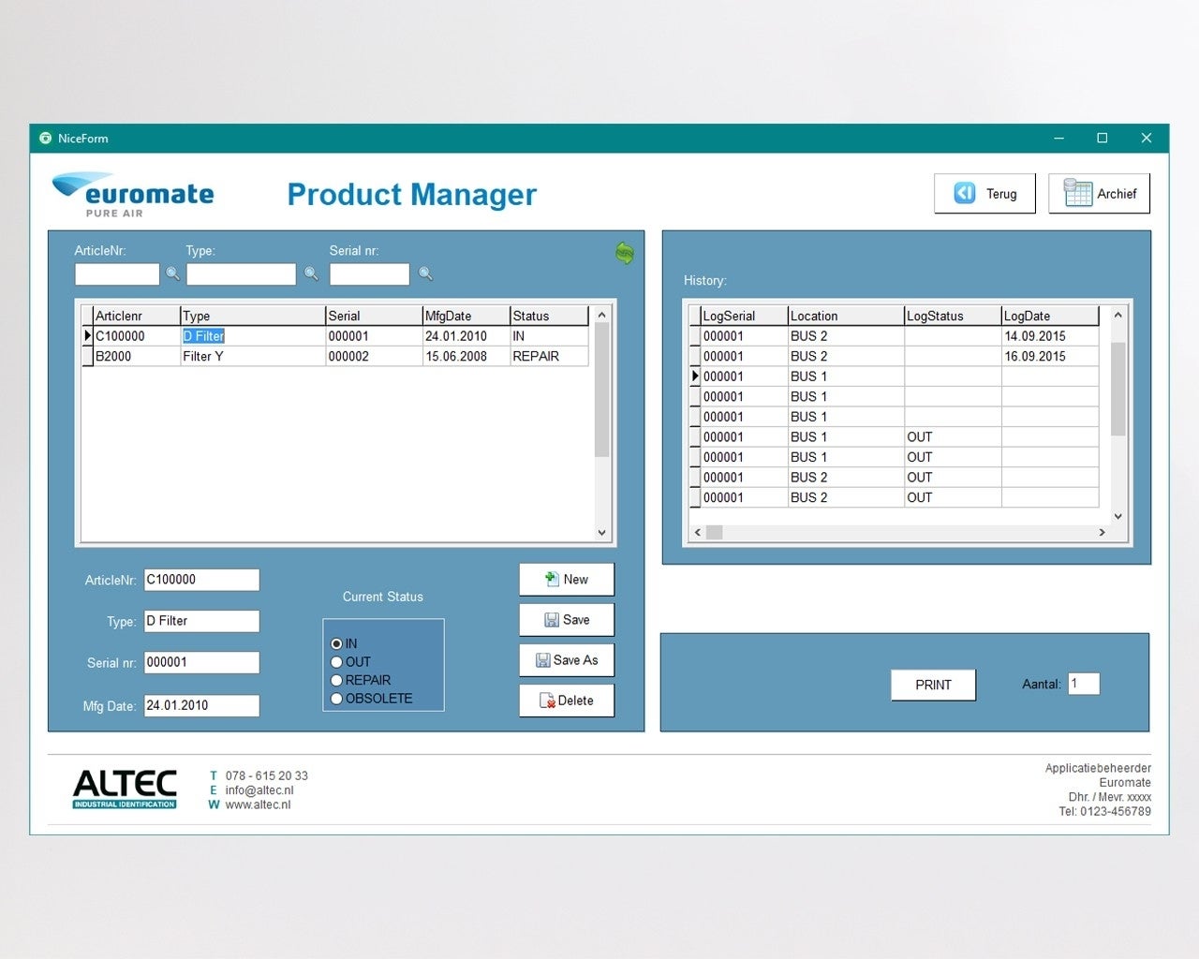Image resolution: width=1199 pixels, height=959 pixels.
Task: Set current status to REPAIR
Action: click(337, 681)
